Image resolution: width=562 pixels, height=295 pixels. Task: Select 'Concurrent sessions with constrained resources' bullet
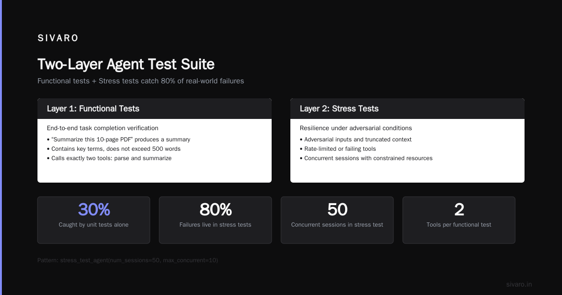coord(366,158)
